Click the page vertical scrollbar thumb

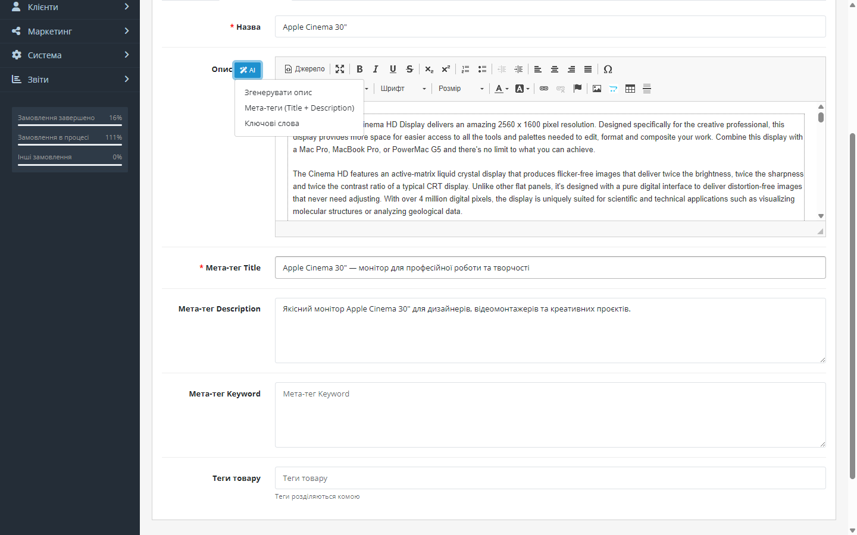pos(852,306)
